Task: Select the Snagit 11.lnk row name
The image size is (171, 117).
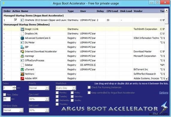Action: coord(31,29)
